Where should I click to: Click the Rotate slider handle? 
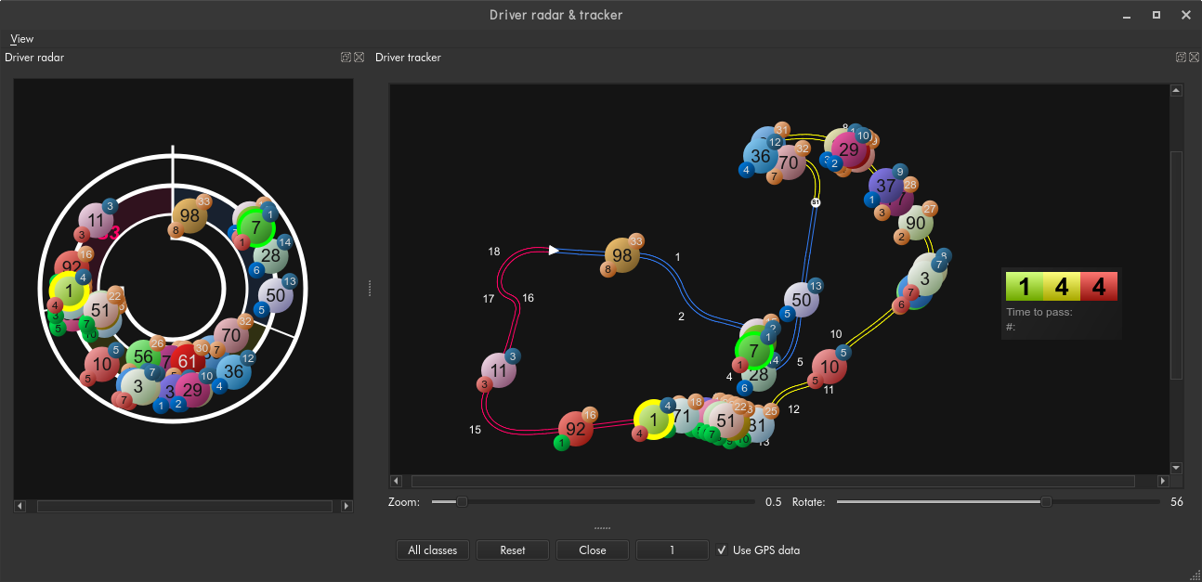tap(1046, 502)
